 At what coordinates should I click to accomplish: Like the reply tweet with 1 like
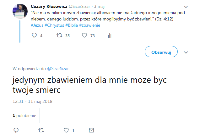tap(66, 130)
